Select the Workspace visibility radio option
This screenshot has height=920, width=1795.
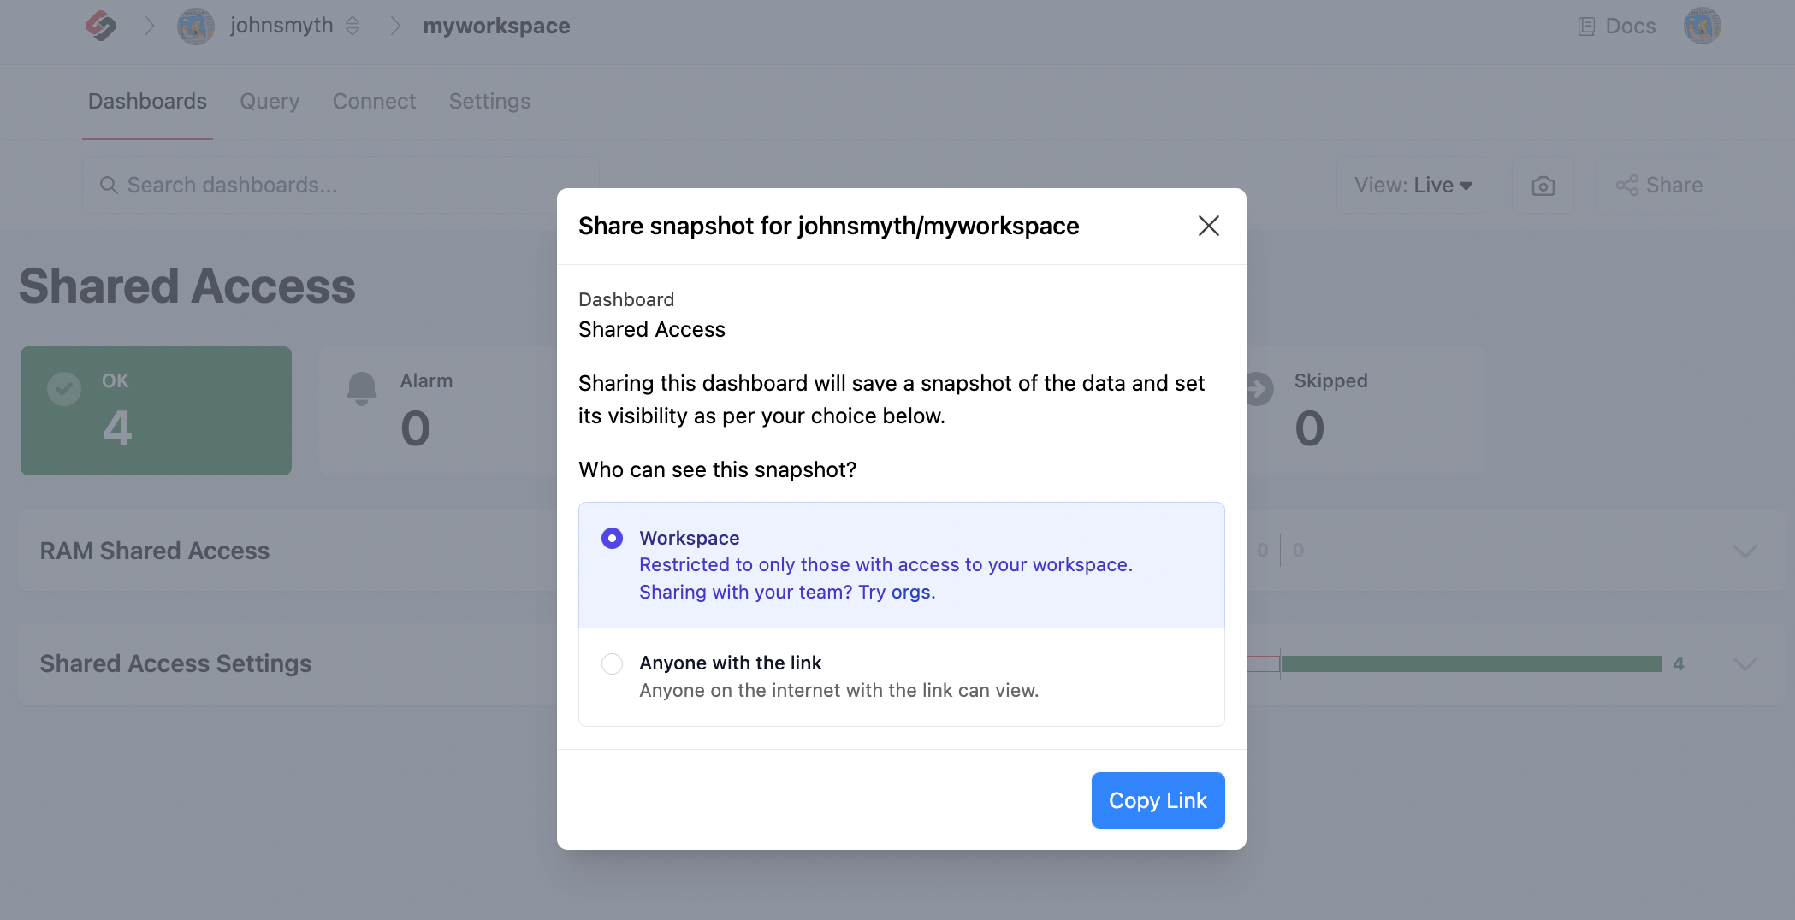tap(612, 538)
